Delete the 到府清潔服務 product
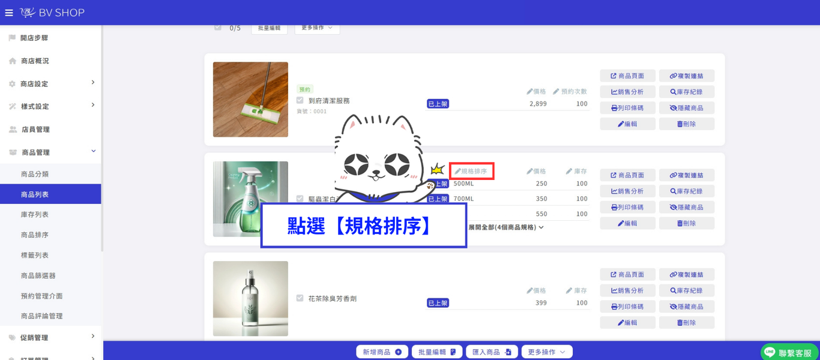The height and width of the screenshot is (360, 820). (686, 124)
